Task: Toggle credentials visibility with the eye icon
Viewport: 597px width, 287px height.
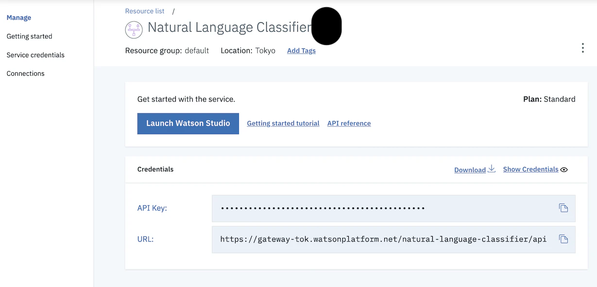Action: tap(564, 169)
